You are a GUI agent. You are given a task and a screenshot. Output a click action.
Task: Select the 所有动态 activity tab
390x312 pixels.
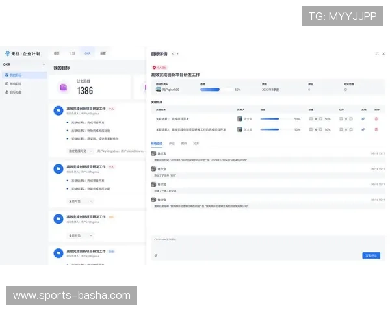click(x=157, y=144)
